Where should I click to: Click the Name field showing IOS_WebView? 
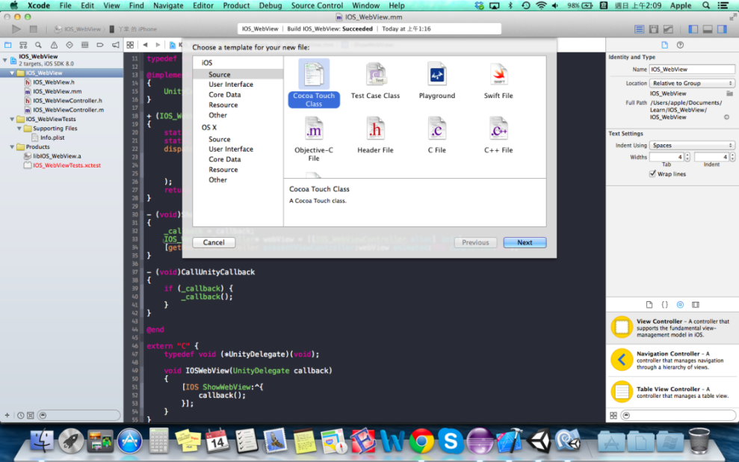[691, 68]
